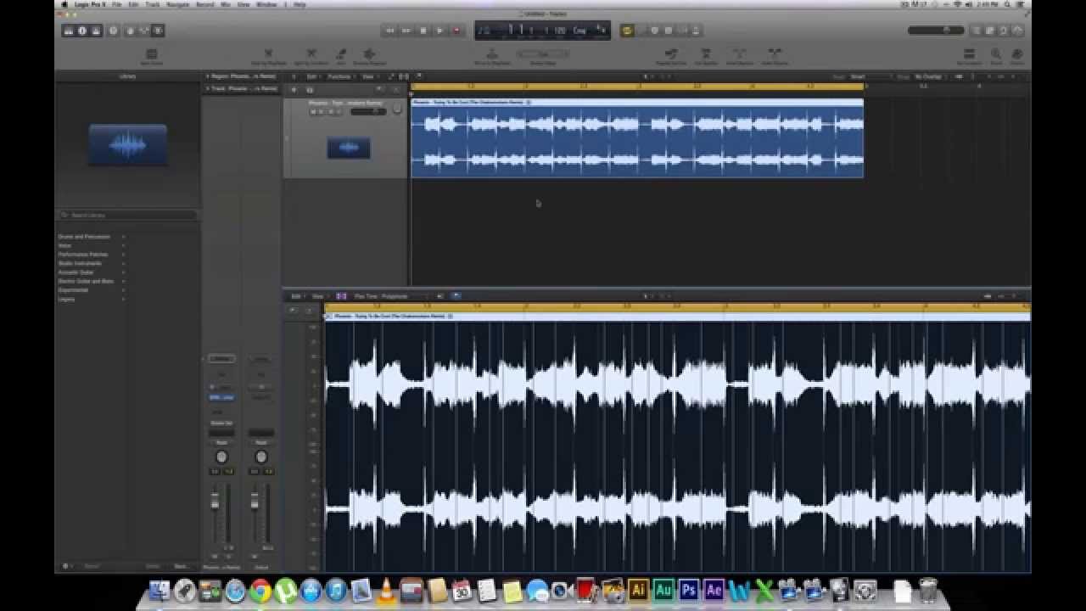1086x611 pixels.
Task: Expand the Track inspector disclosure triangle
Action: [207, 88]
